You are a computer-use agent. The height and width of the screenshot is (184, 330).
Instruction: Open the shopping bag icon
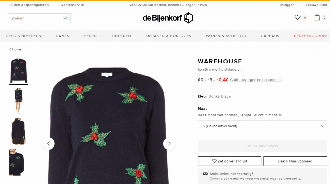coord(317,17)
